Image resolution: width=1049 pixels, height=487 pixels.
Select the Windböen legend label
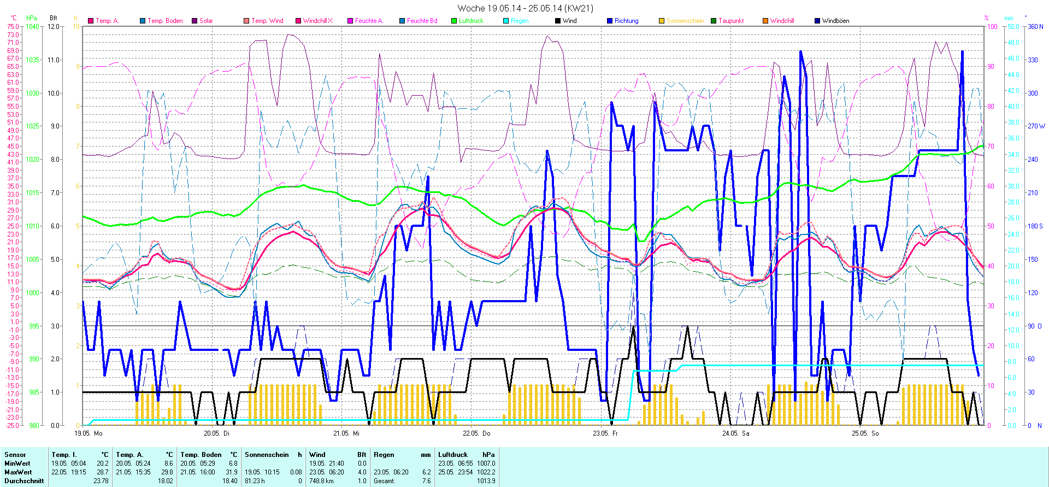pyautogui.click(x=835, y=21)
